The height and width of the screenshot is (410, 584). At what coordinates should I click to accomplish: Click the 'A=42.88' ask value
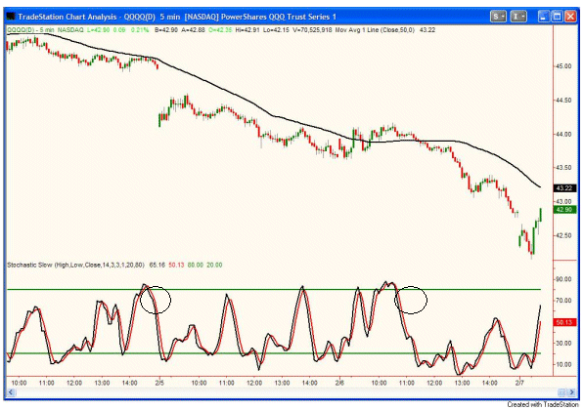(193, 29)
